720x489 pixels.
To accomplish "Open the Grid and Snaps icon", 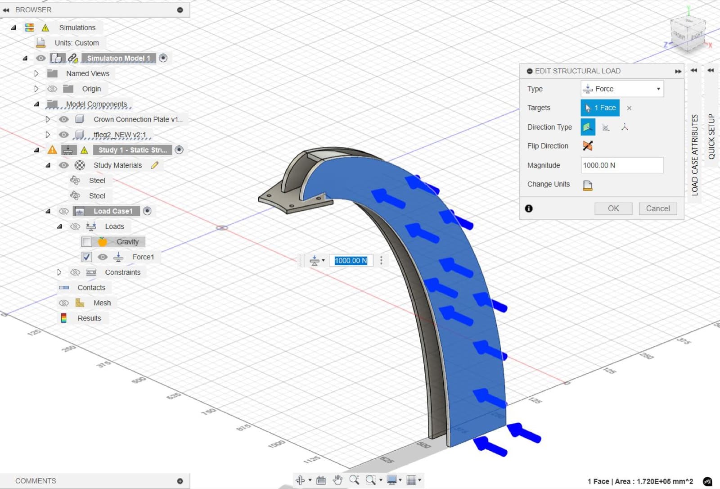I will point(411,480).
